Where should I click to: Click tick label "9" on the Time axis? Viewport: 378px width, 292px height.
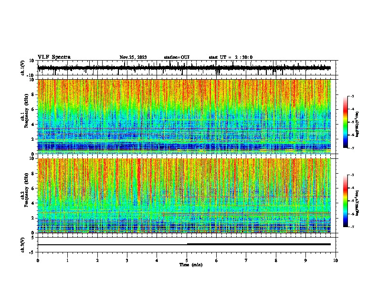point(305,261)
